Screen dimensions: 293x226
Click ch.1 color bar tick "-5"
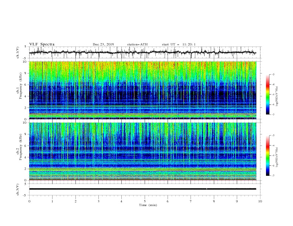click(x=273, y=95)
